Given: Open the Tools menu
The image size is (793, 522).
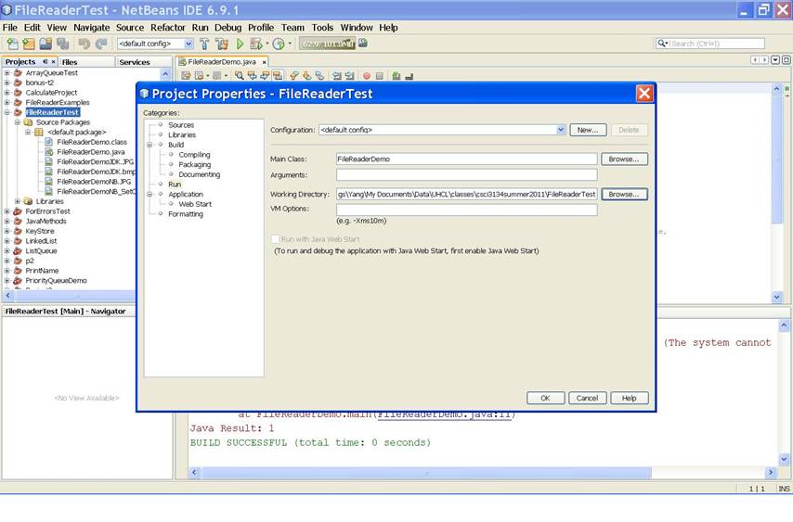Looking at the screenshot, I should tap(322, 27).
